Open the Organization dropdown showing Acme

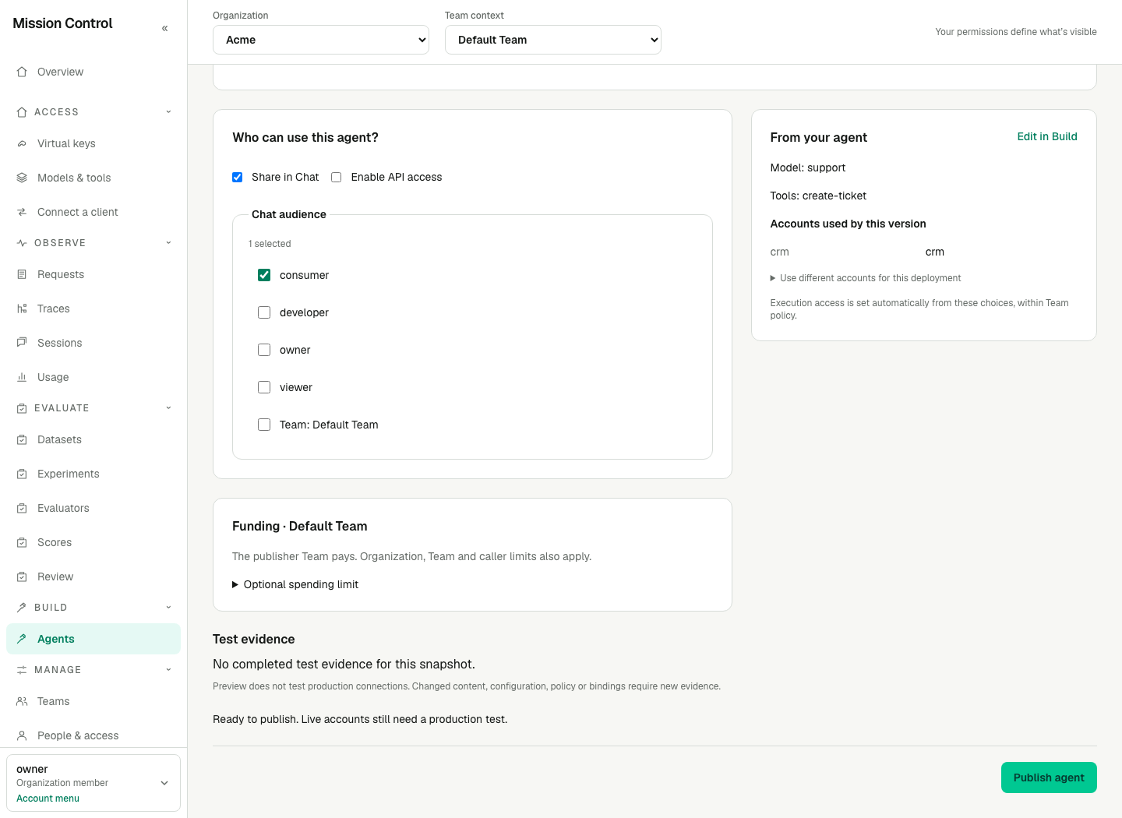click(321, 40)
